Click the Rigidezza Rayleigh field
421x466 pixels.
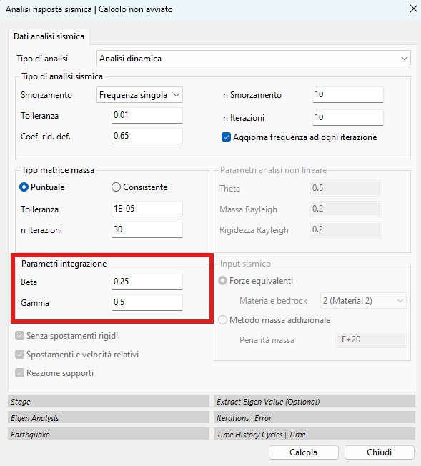[346, 229]
